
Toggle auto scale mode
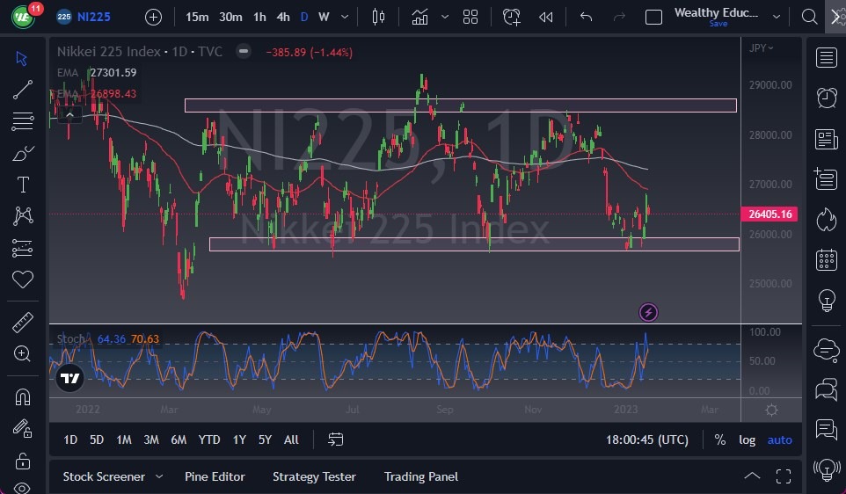point(779,440)
